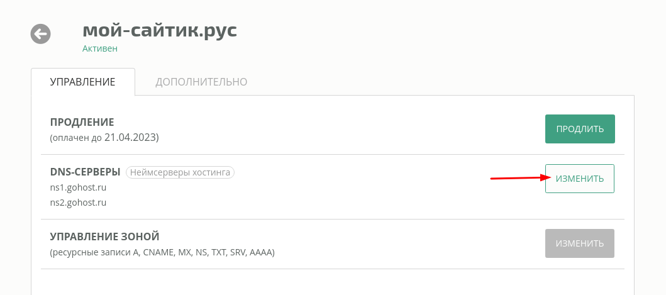
Task: Select the Неймсерверы хостинга badge
Action: [180, 172]
